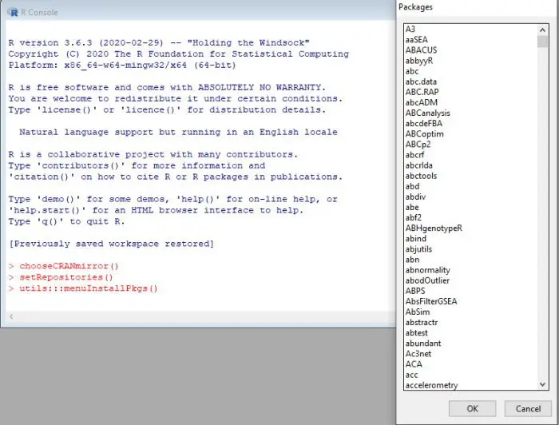Click the Packages list scroll up arrow
559x425 pixels.
click(542, 30)
